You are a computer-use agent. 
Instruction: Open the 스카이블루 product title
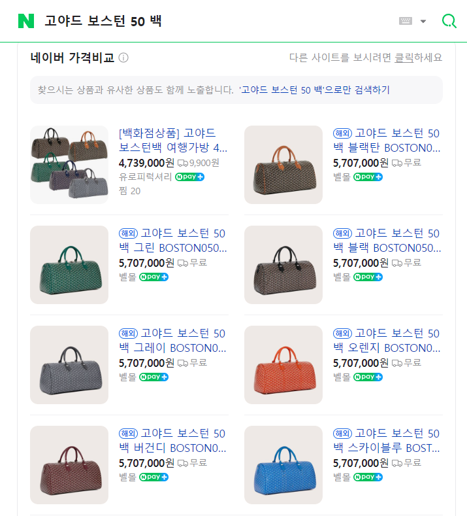[386, 441]
